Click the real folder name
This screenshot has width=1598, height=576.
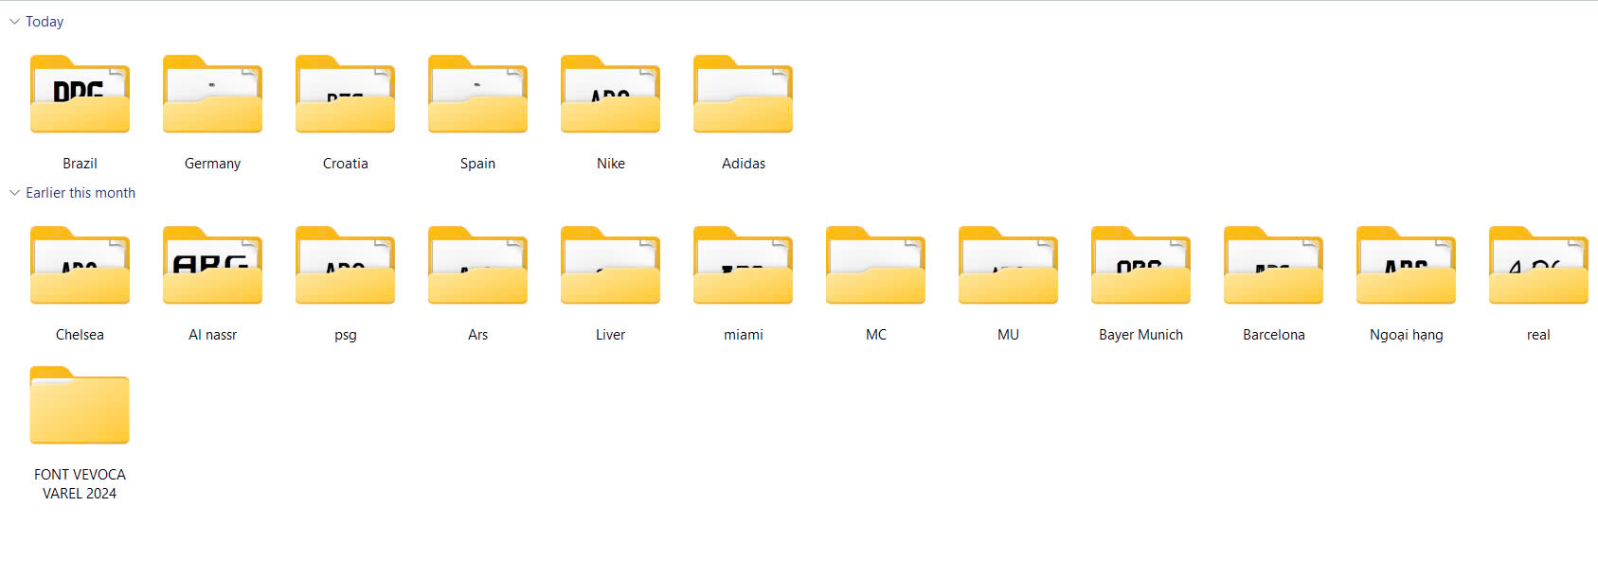[1538, 335]
